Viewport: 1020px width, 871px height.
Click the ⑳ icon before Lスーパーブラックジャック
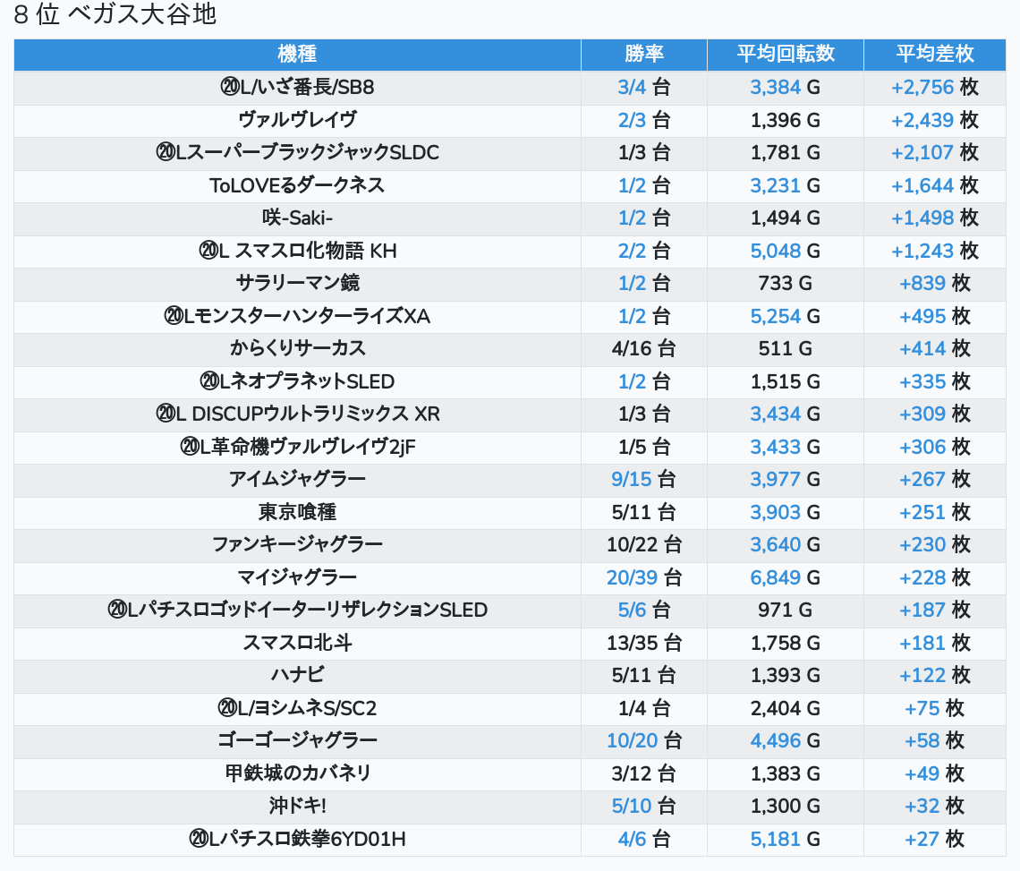click(165, 152)
